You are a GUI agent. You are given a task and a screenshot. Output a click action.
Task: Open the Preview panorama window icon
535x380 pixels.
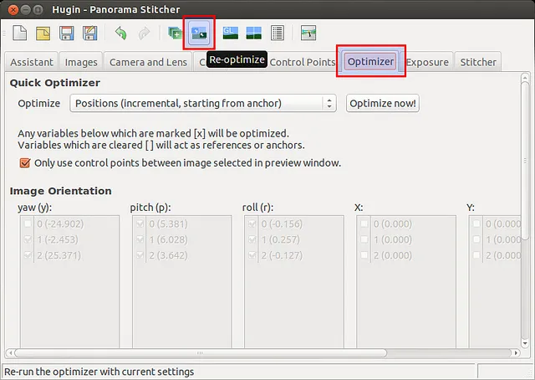pos(253,33)
